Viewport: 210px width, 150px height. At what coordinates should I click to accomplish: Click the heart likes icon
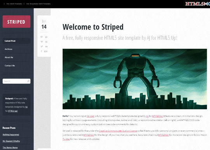(42, 41)
